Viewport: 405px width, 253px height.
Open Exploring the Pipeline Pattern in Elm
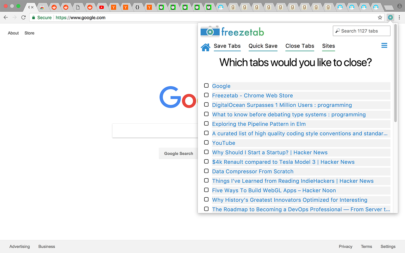(x=259, y=124)
